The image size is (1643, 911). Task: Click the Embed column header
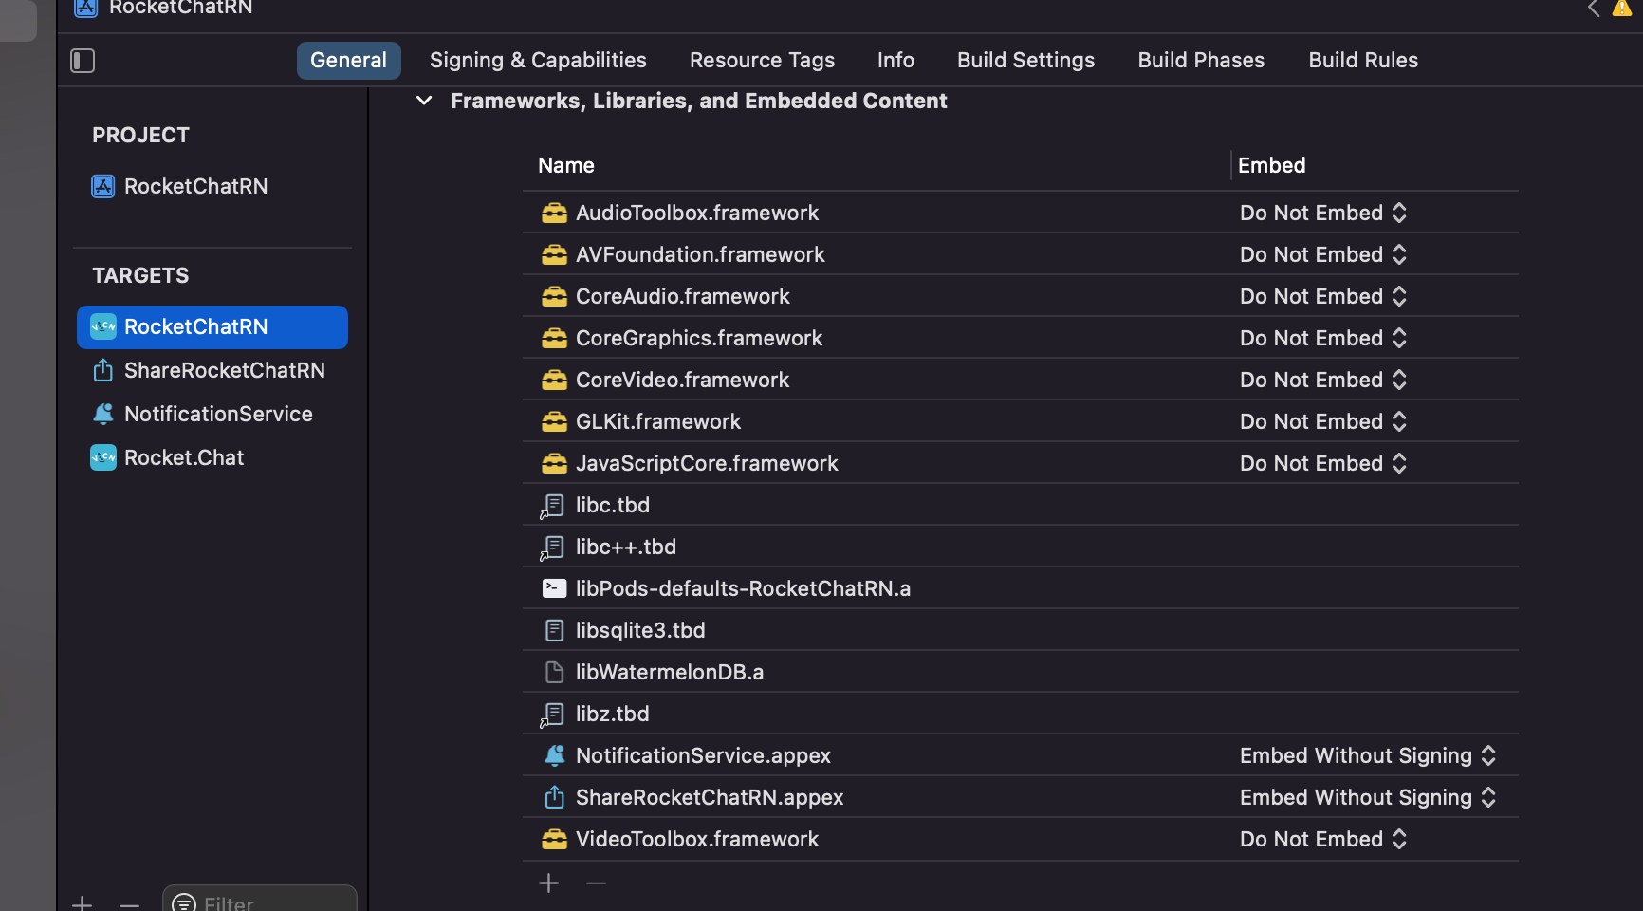[1272, 165]
